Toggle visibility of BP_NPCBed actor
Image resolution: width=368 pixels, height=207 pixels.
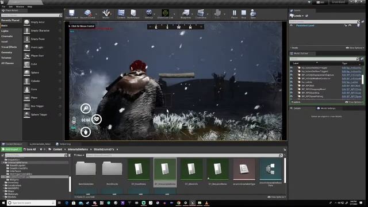292,86
